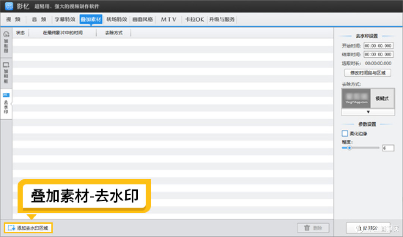The image size is (403, 237).
Task: Expand the 去除方式 dropdown arrow
Action: pos(368,112)
